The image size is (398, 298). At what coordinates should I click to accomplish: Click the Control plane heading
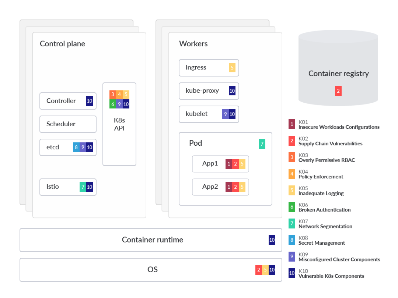point(62,44)
